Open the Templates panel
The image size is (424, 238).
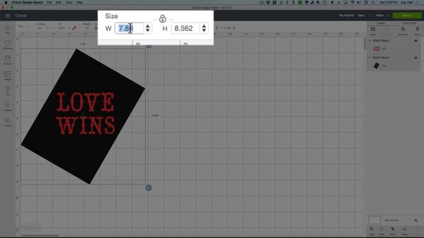[x=7, y=44]
